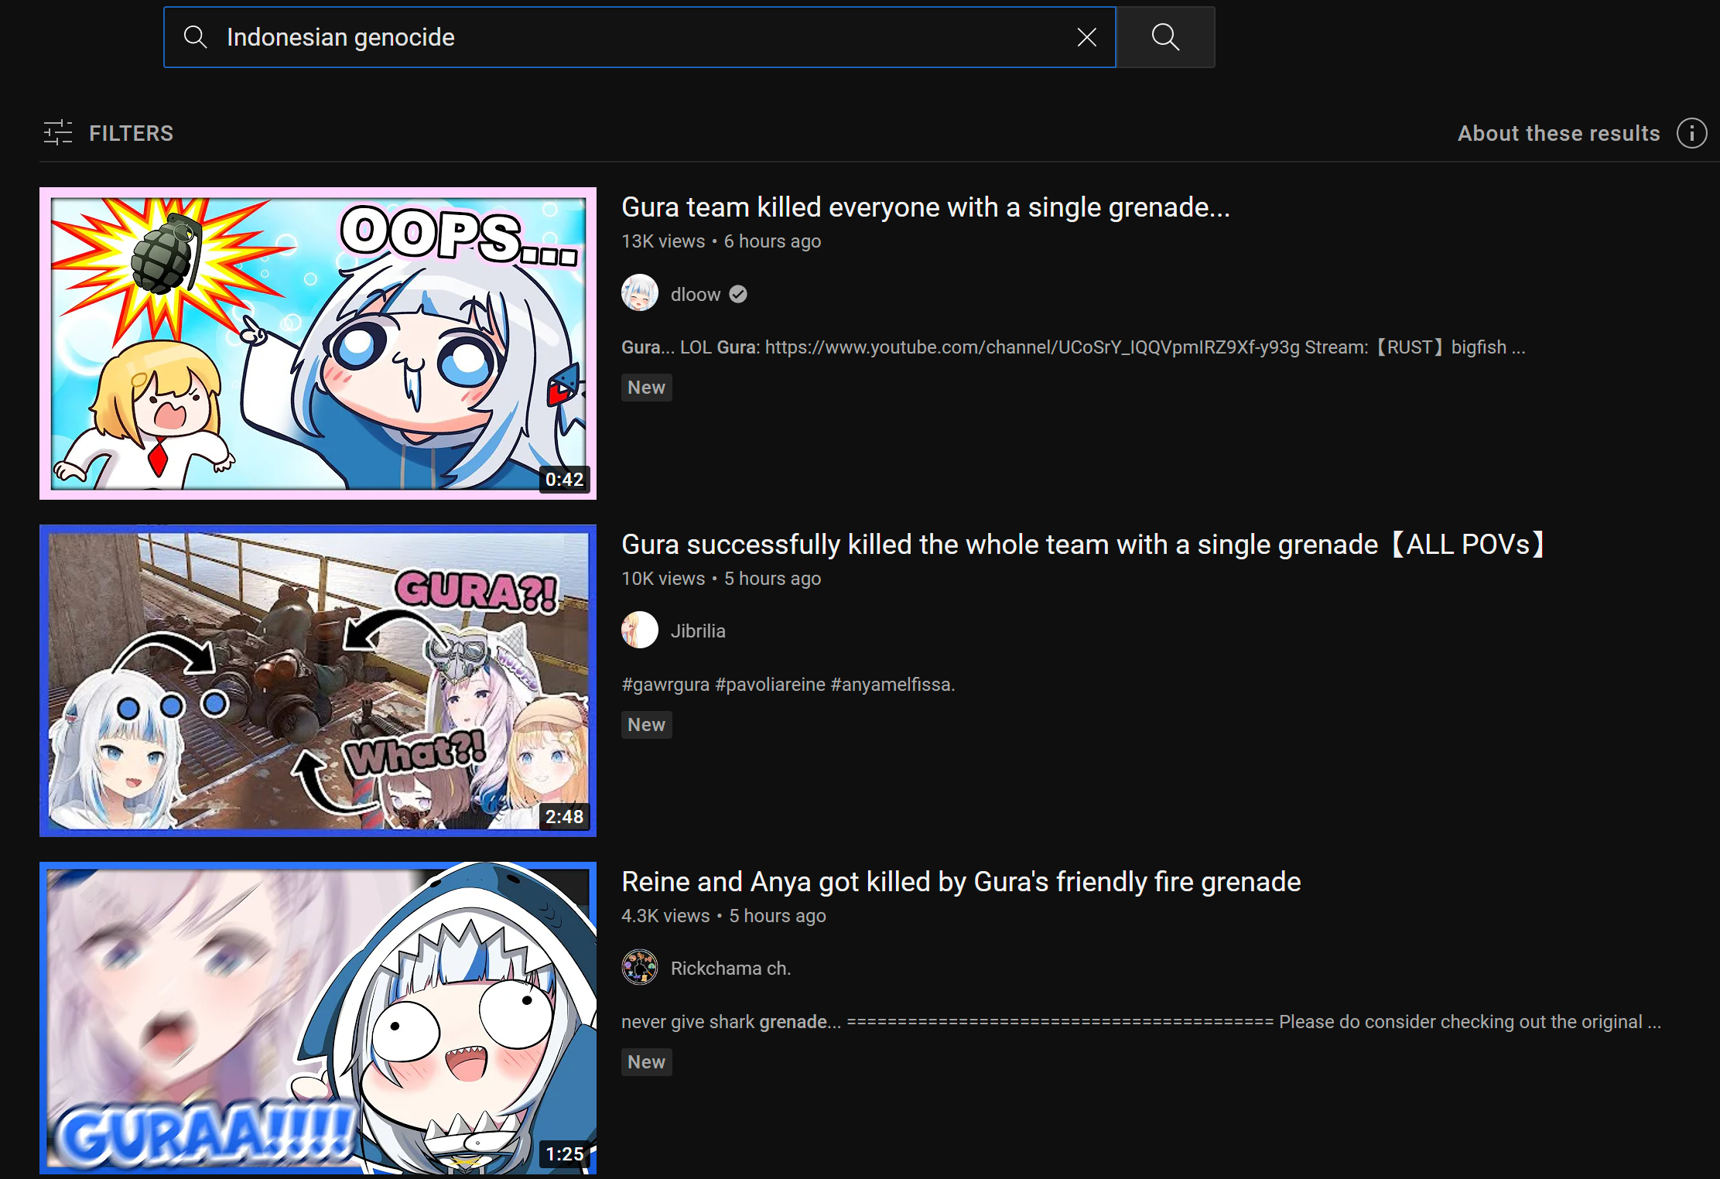This screenshot has width=1720, height=1179.
Task: Click the '4.3K views • 5 hours ago' text
Action: click(x=723, y=916)
